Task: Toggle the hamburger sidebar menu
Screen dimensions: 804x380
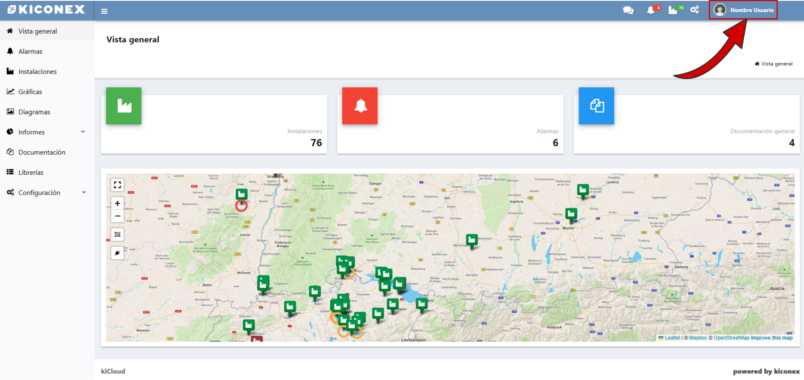Action: click(x=104, y=11)
